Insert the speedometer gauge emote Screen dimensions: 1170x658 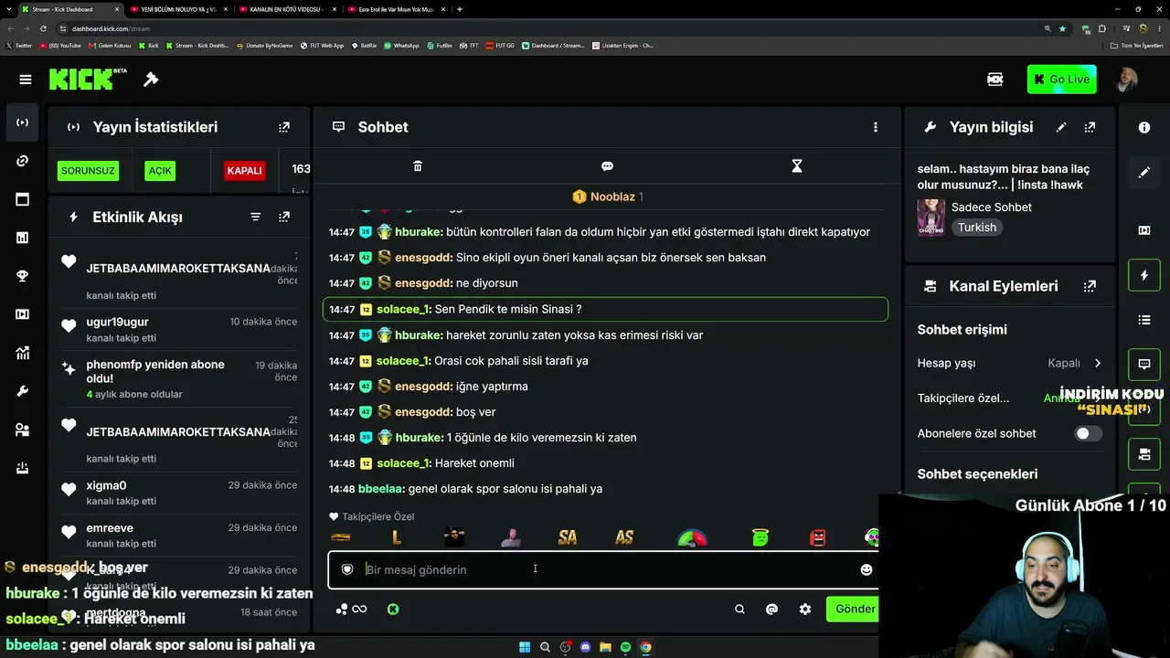(x=692, y=537)
